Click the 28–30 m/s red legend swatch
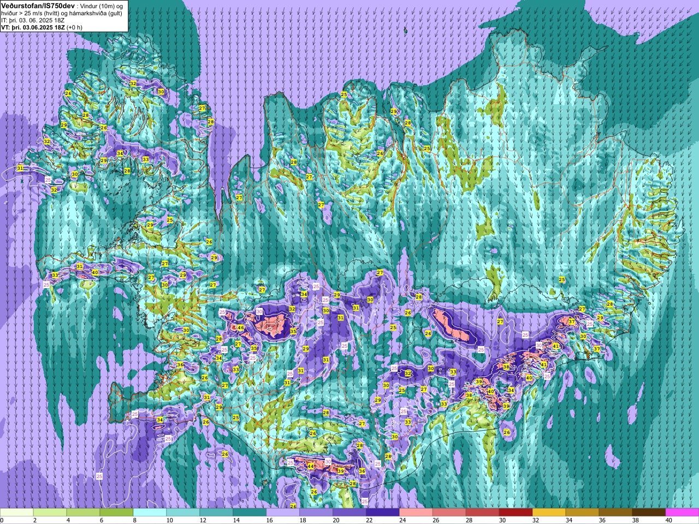699x524 pixels. coord(483,513)
